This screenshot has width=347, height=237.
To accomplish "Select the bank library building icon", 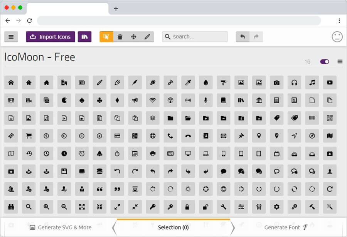I will coord(259,100).
